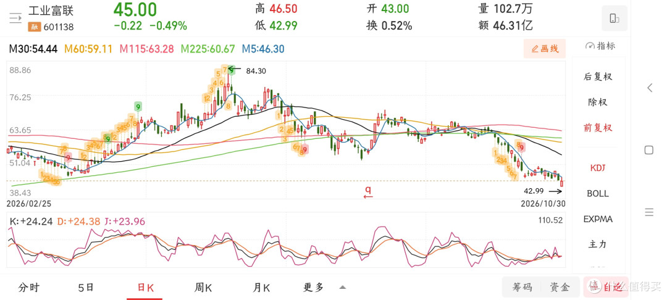
Task: Tap the 换 0.52% turnover rate
Action: [389, 26]
